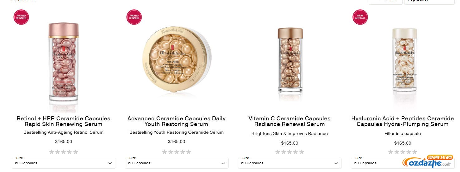Image resolution: width=460 pixels, height=172 pixels.
Task: Open Vitamin C Ceramide Capsules title link
Action: (289, 121)
